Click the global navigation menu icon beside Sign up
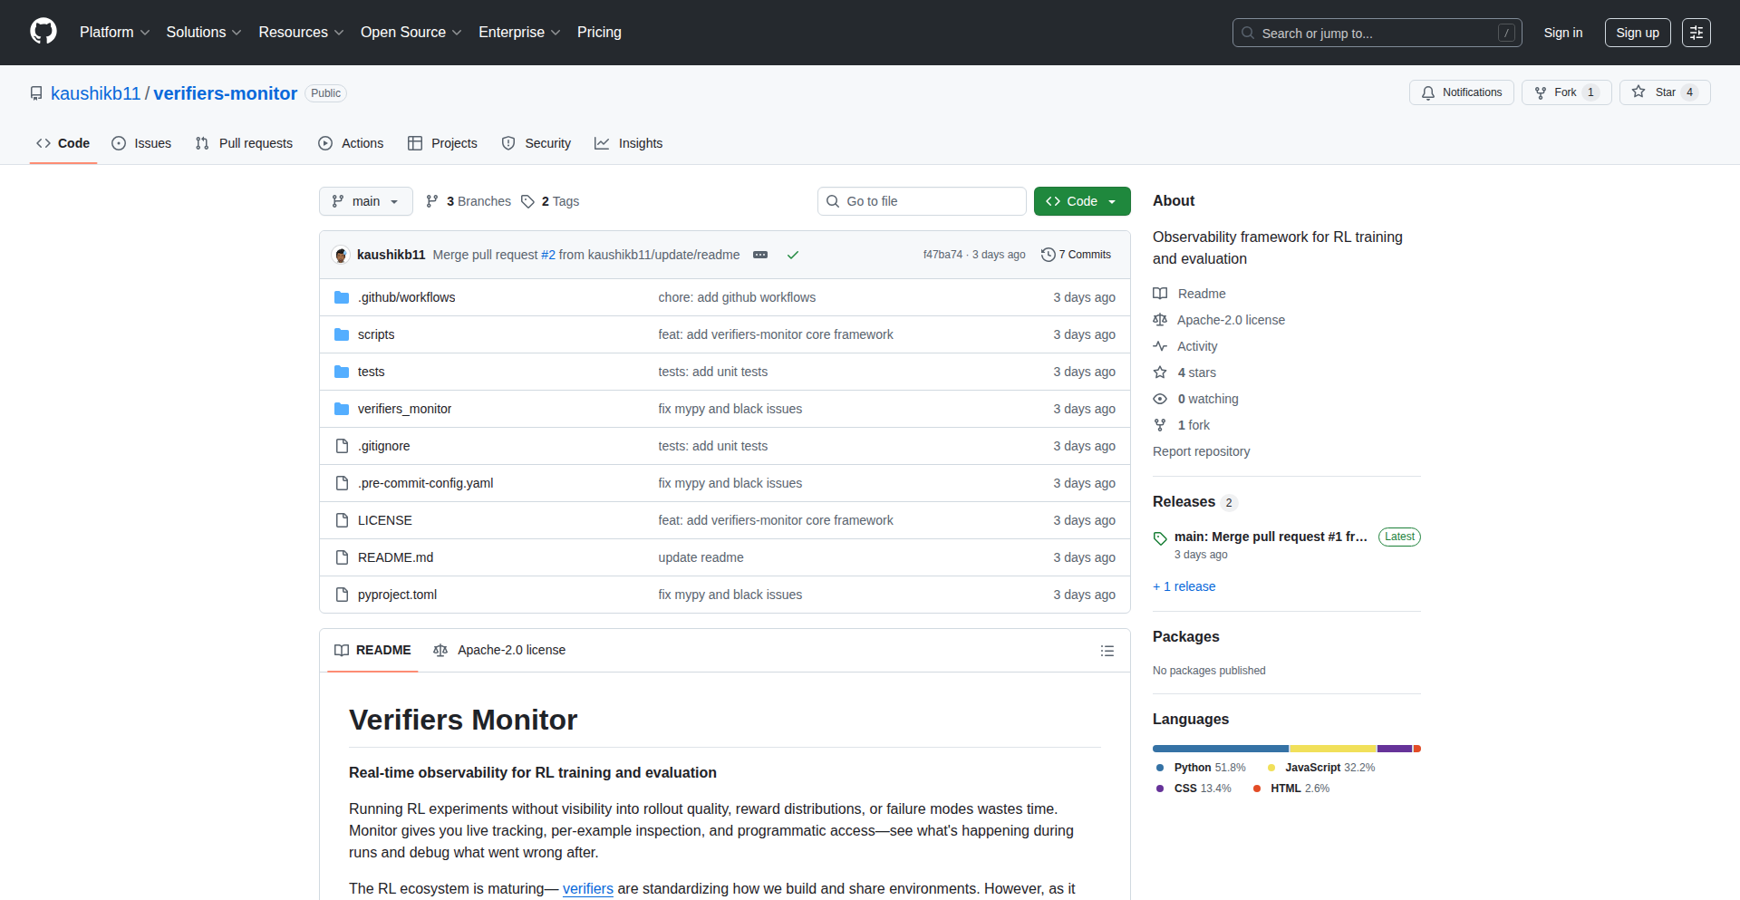This screenshot has width=1740, height=900. 1696,33
